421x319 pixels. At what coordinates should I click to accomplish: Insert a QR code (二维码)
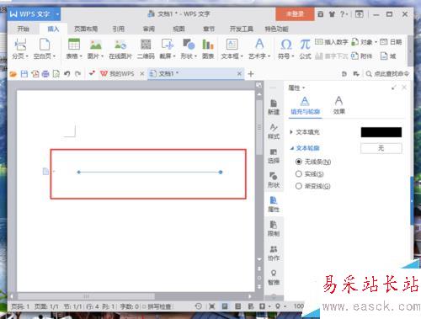pos(146,49)
